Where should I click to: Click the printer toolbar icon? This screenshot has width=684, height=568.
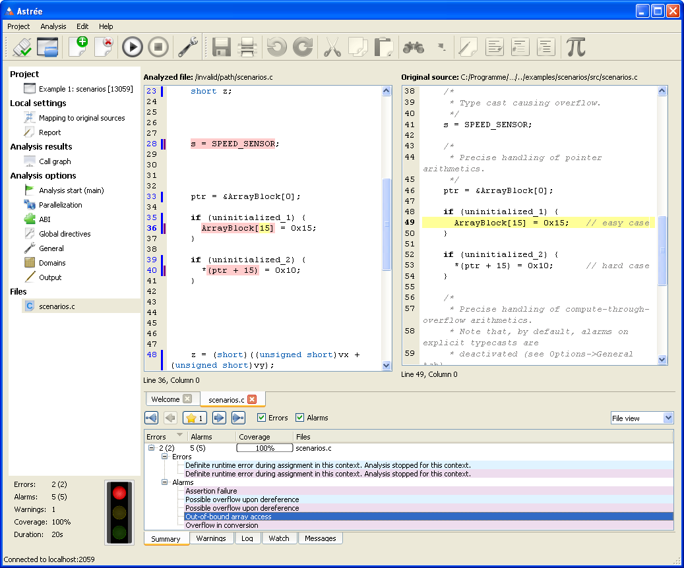(x=247, y=47)
